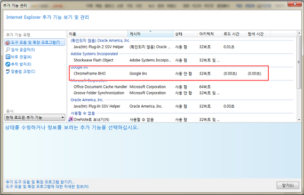
Task: Click the 사용할 수 없음 group header
Action: 83,113
